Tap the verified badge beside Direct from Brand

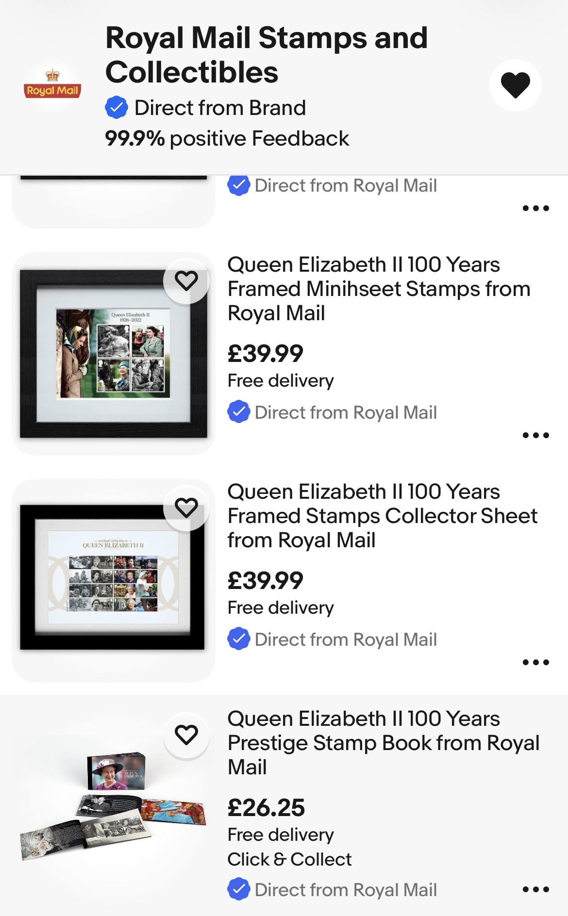pyautogui.click(x=117, y=108)
